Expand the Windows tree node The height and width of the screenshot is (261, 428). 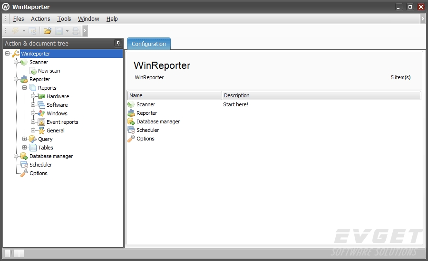pos(33,113)
